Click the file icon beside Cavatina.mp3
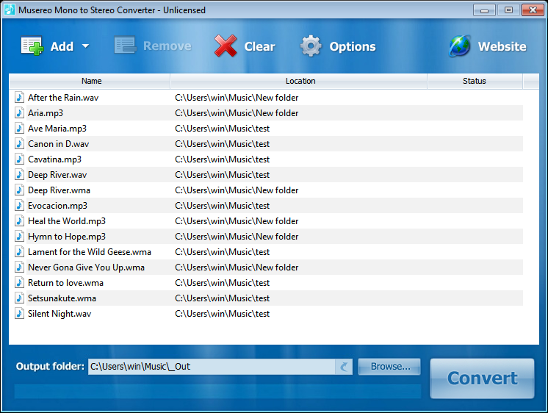The width and height of the screenshot is (548, 413). [20, 159]
